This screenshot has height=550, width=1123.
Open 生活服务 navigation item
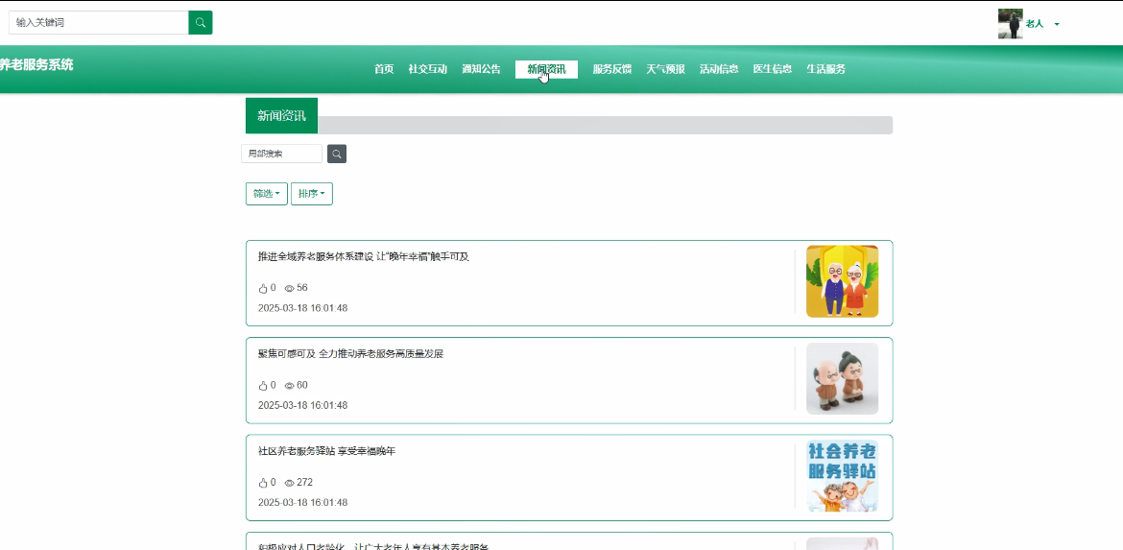825,69
